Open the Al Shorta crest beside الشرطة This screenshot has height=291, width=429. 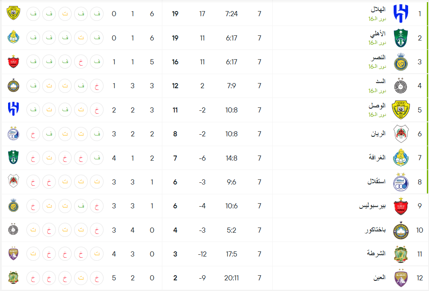401,254
